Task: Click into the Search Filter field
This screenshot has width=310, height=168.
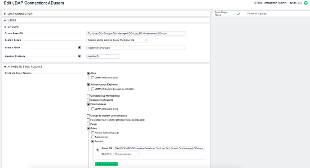Action: pos(136,48)
